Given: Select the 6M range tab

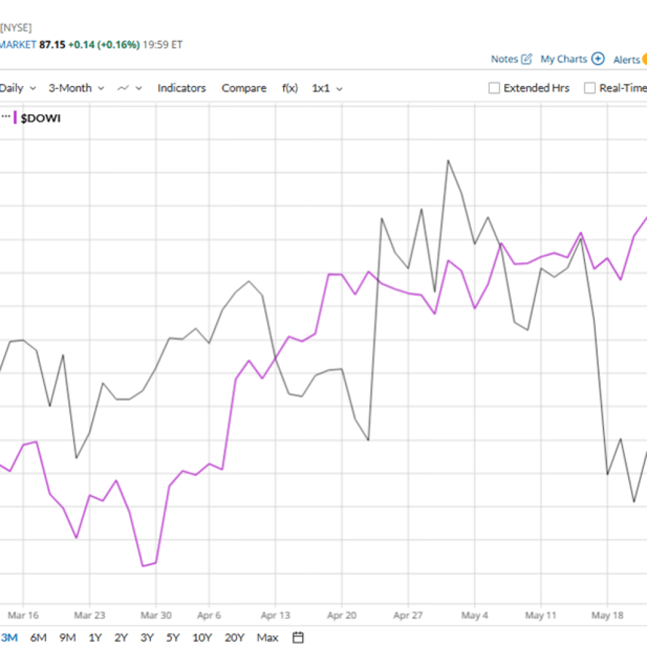Looking at the screenshot, I should click(39, 638).
